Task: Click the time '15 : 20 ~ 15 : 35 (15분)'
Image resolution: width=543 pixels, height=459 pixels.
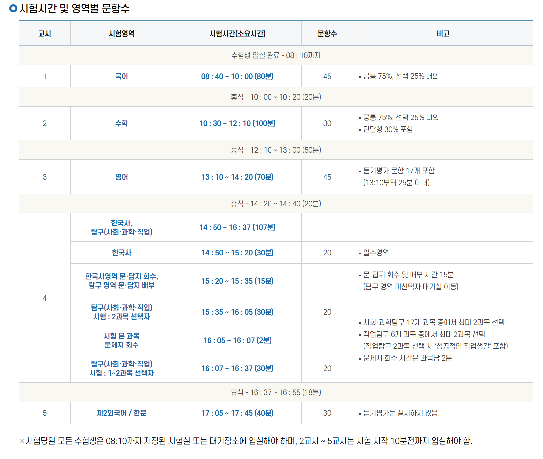Action: coord(237,281)
